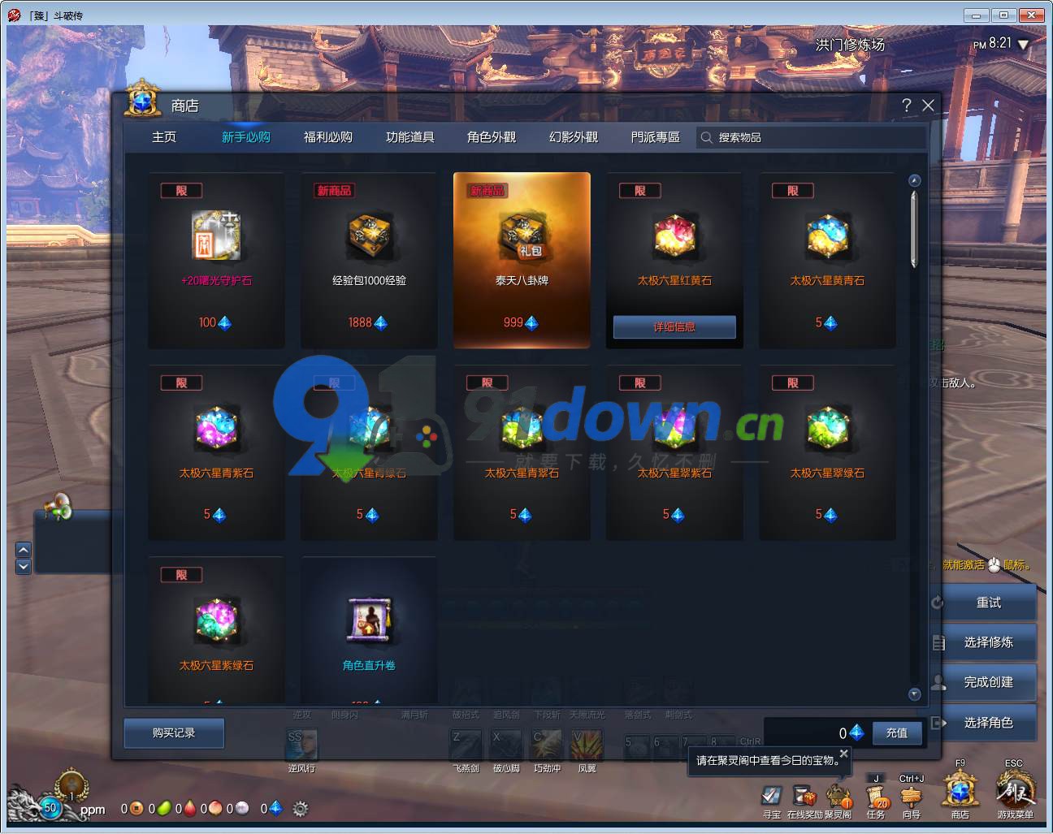
Task: Click the 完成创建 button
Action: [989, 682]
